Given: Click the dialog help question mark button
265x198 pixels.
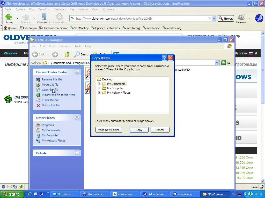Looking at the screenshot, I should [164, 58].
